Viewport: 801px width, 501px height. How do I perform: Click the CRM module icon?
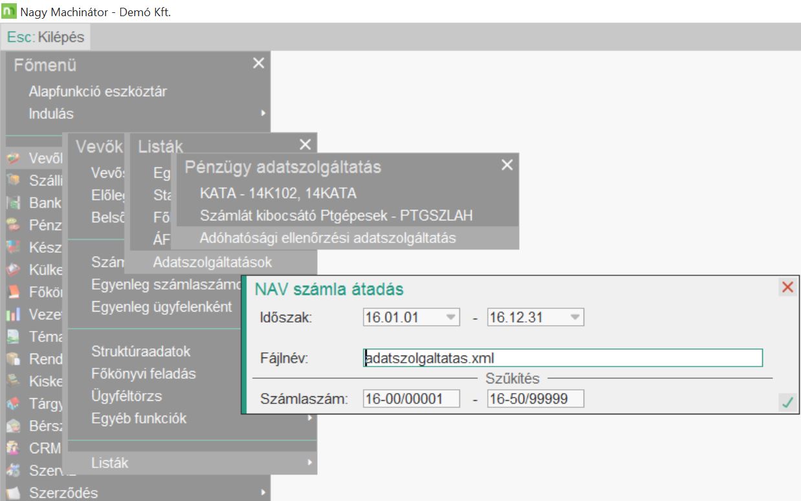[x=13, y=449]
